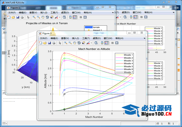The height and width of the screenshot is (127, 182).
Task: Open 桌面(D) menu in back Figure 2 window
Action: [125, 12]
